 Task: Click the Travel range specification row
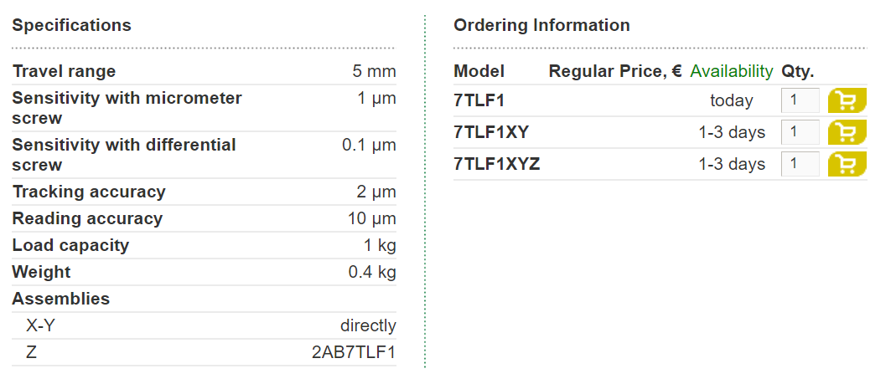(204, 71)
